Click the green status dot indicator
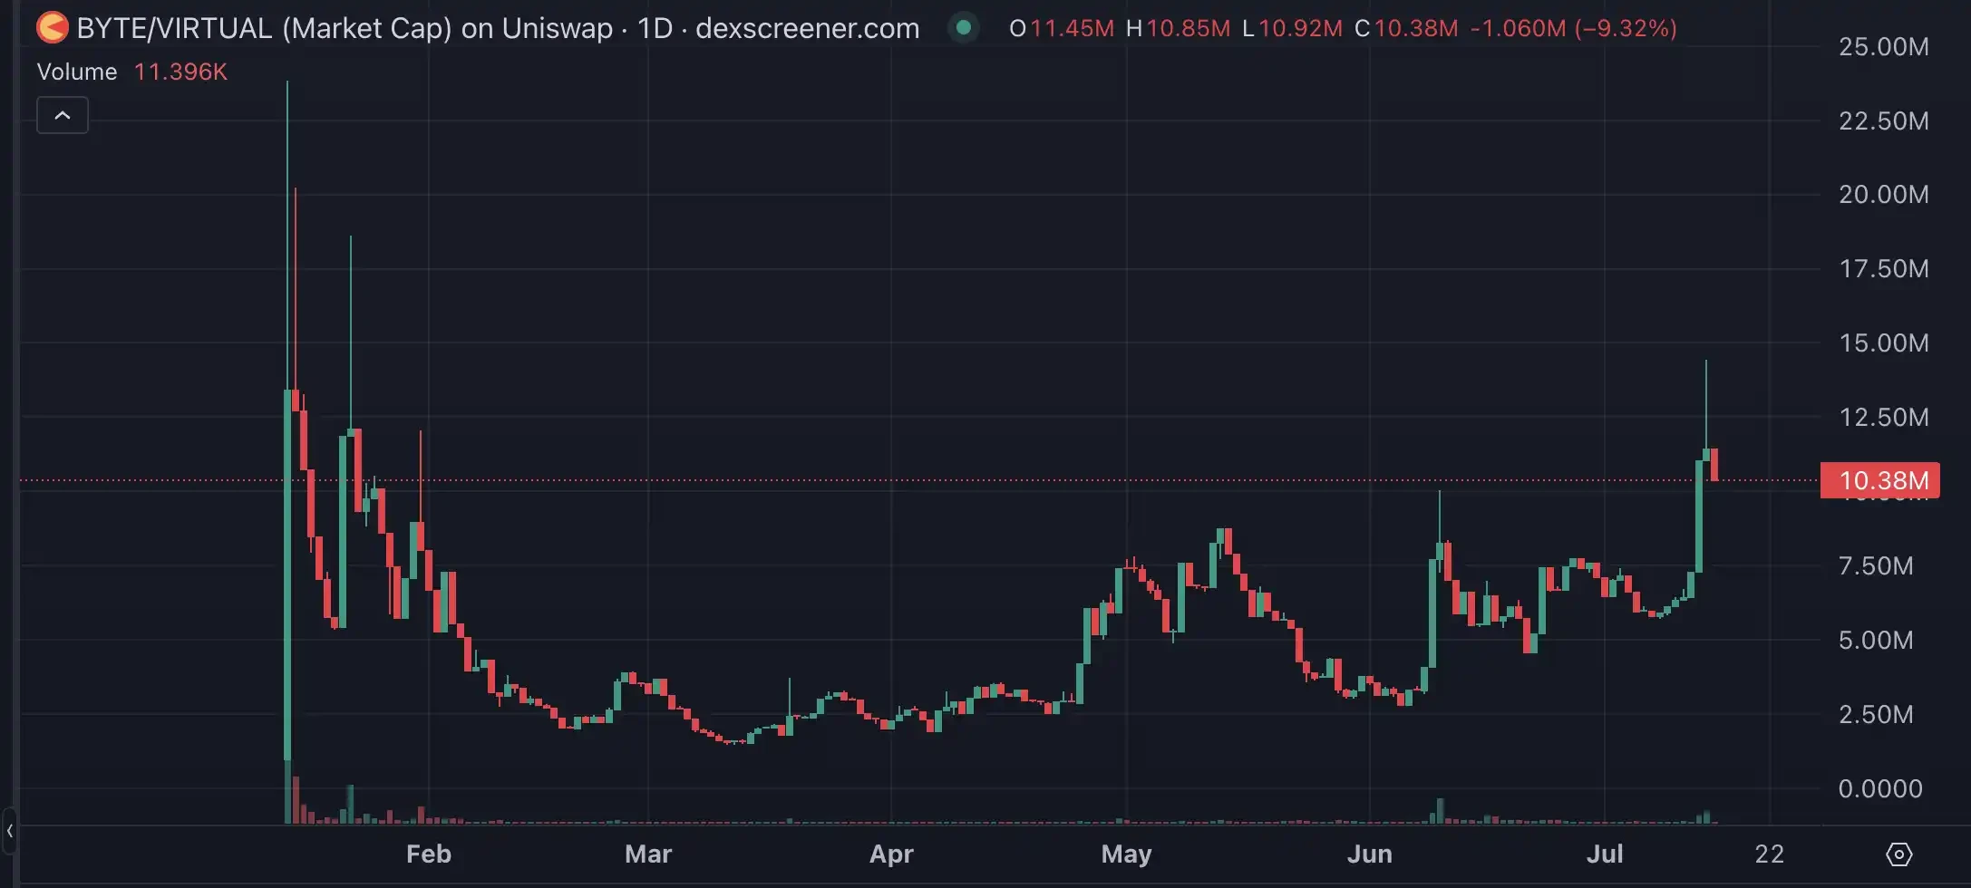The width and height of the screenshot is (1971, 888). click(x=963, y=28)
